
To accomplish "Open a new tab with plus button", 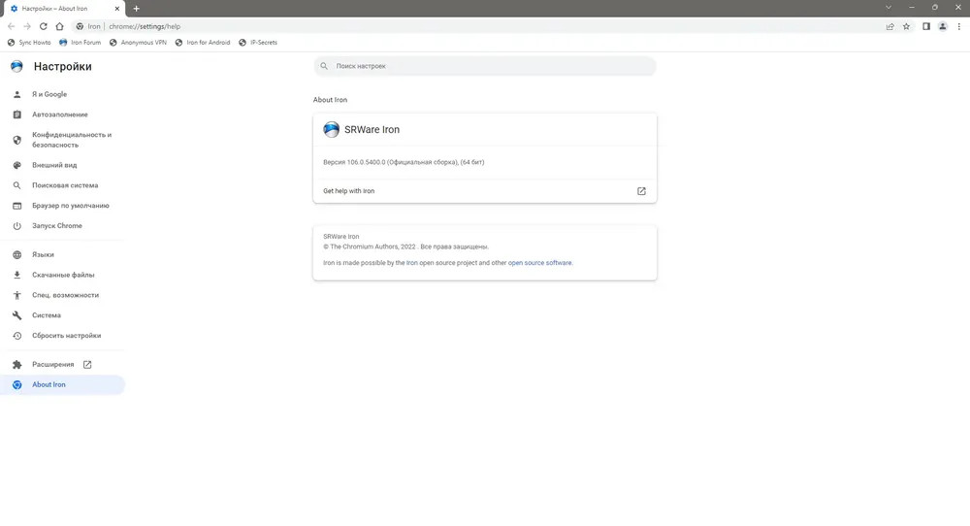I will tap(136, 9).
